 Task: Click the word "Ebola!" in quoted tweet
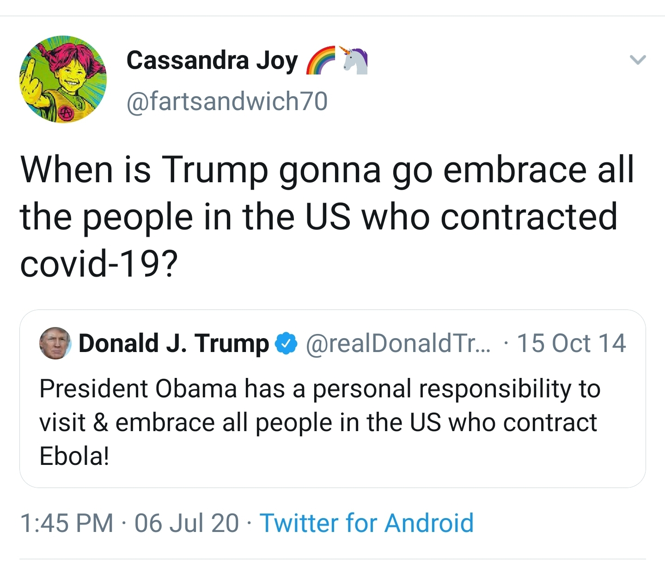[x=74, y=456]
